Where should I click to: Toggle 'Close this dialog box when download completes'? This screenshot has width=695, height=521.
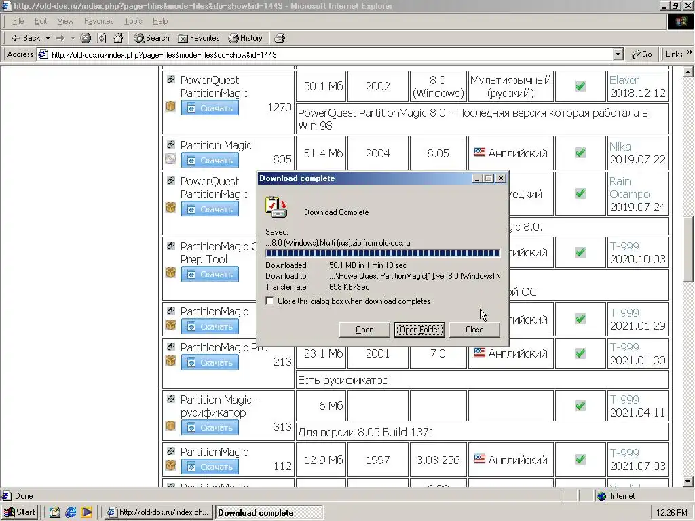[269, 301]
